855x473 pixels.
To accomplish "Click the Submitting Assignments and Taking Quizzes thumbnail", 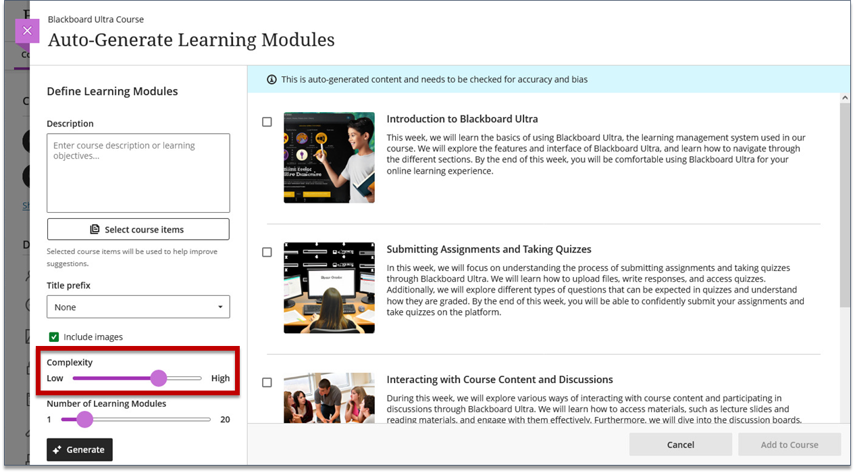I will coord(329,288).
